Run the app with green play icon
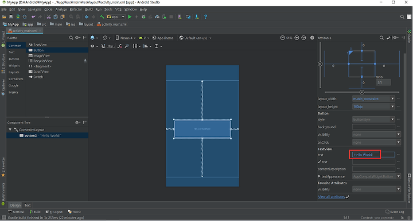This screenshot has height=221, width=413. (x=130, y=17)
